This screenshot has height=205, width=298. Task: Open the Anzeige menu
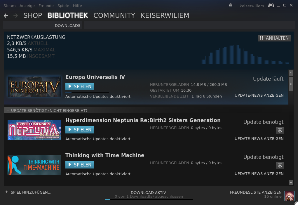[x=27, y=6]
